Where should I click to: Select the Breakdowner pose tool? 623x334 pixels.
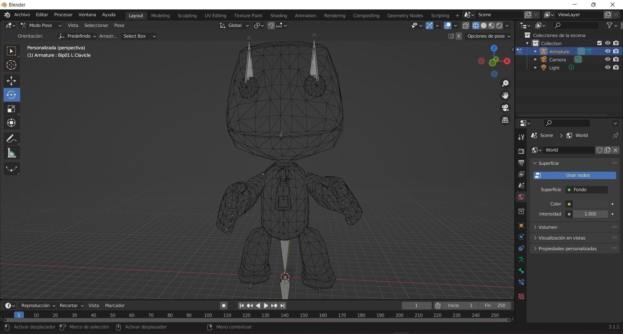(11, 169)
